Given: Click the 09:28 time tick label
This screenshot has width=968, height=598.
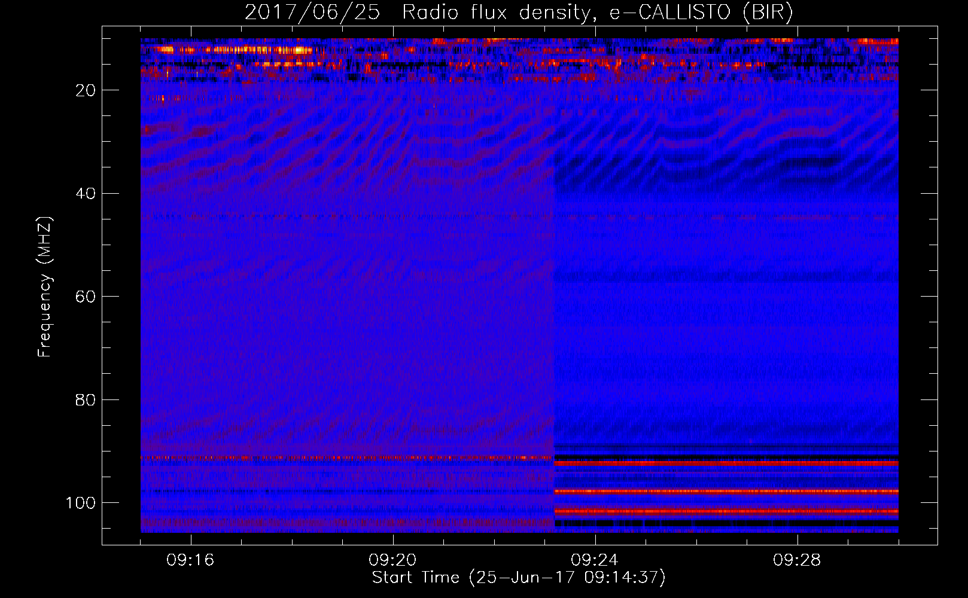Looking at the screenshot, I should [x=797, y=560].
